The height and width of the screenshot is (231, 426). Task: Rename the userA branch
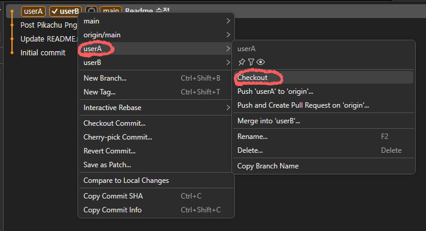(323, 137)
